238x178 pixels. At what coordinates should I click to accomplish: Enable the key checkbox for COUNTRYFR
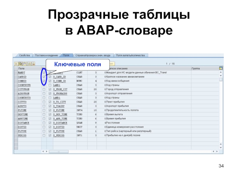(44, 85)
